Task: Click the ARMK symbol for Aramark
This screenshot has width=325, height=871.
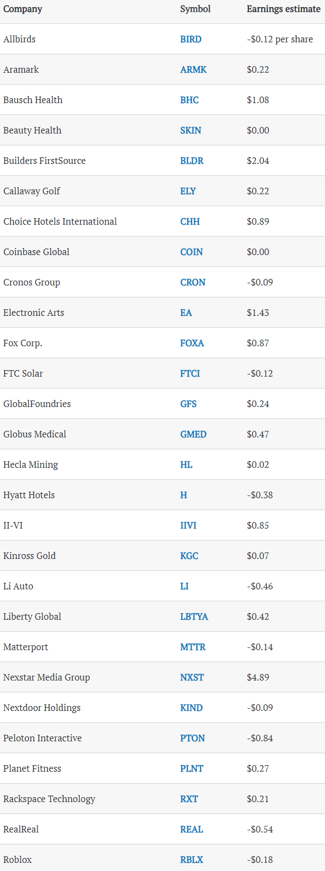Action: [193, 69]
